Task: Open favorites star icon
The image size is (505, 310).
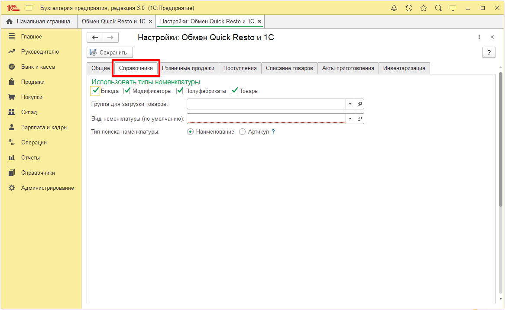Action: tap(424, 8)
